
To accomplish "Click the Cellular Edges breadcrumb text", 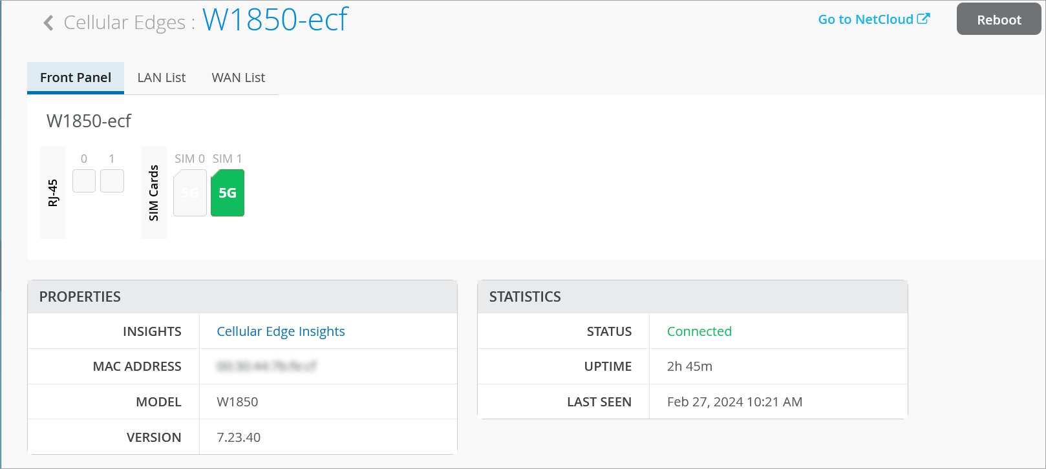I will (x=124, y=23).
